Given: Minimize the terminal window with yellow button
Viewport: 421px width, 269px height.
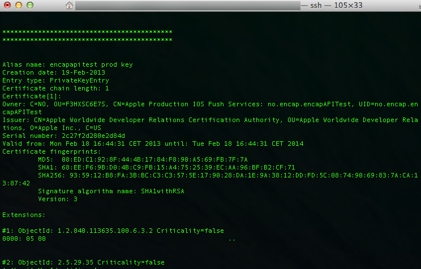Looking at the screenshot, I should [x=18, y=6].
